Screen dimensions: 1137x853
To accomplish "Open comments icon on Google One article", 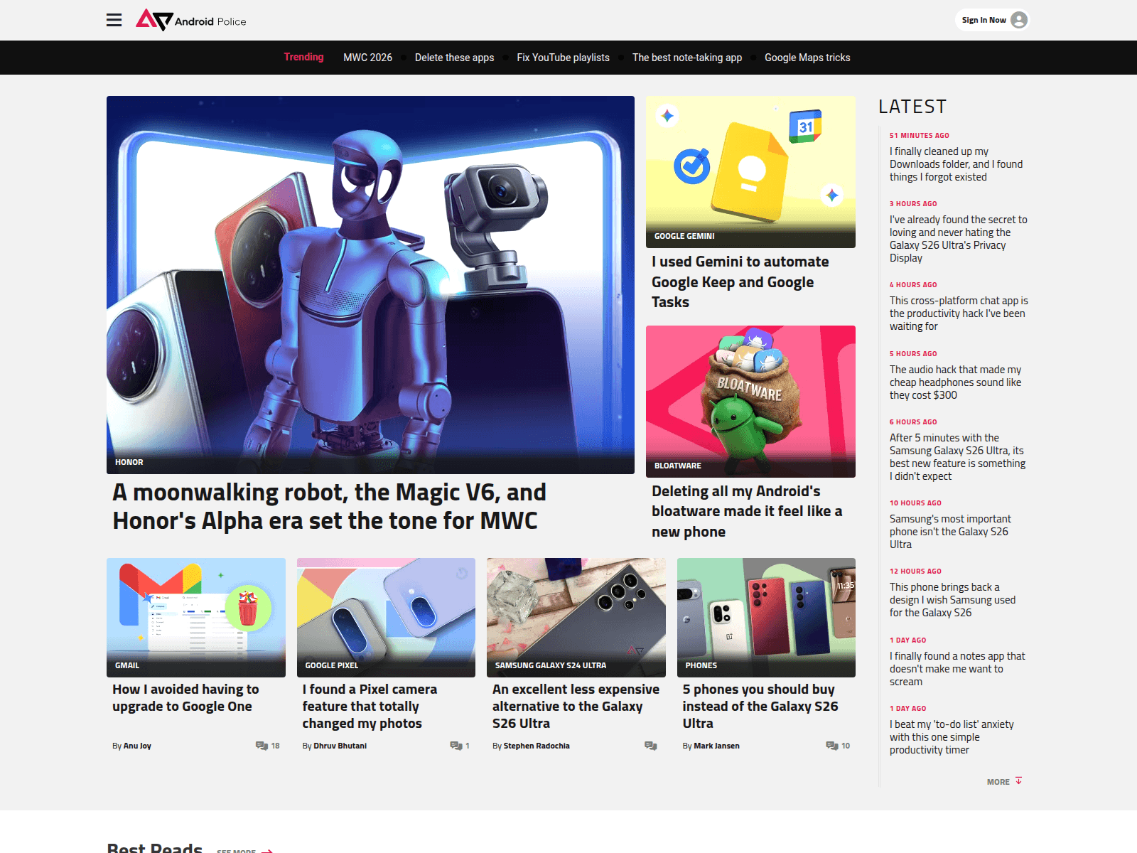I will 262,746.
